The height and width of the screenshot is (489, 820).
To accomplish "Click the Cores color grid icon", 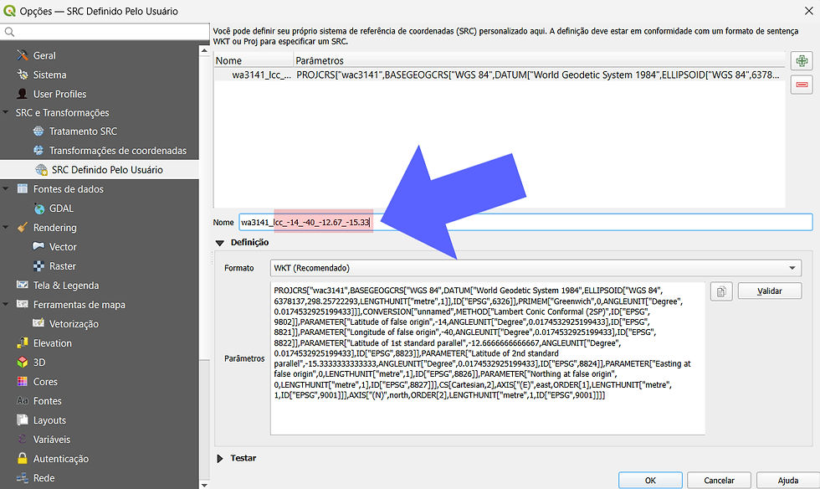I will (22, 382).
